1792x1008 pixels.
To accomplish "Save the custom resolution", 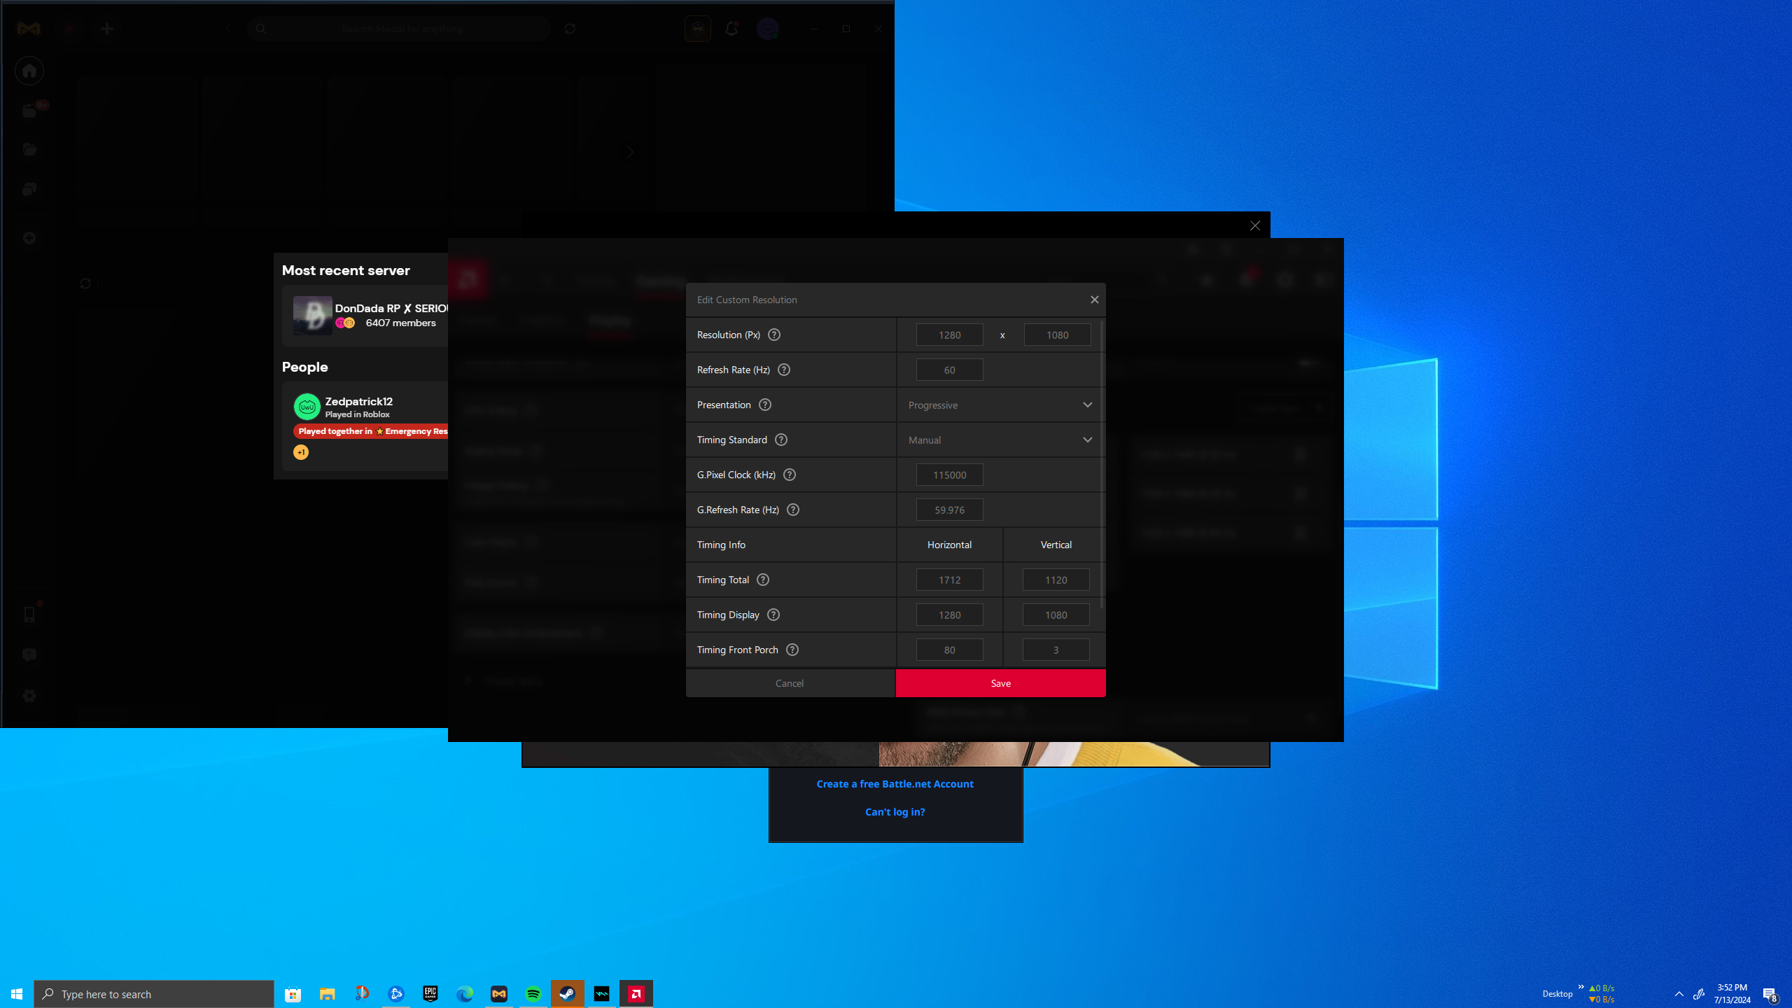I will [x=1000, y=683].
